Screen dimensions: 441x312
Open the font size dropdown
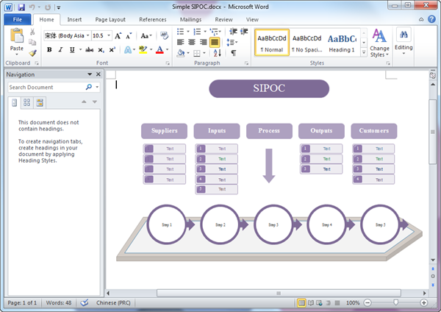tap(107, 35)
